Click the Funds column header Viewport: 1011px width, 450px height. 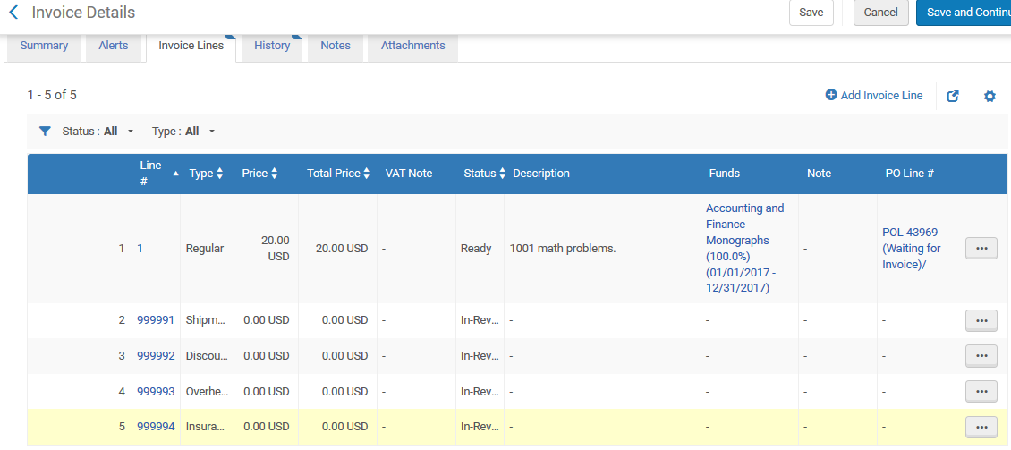pyautogui.click(x=724, y=174)
